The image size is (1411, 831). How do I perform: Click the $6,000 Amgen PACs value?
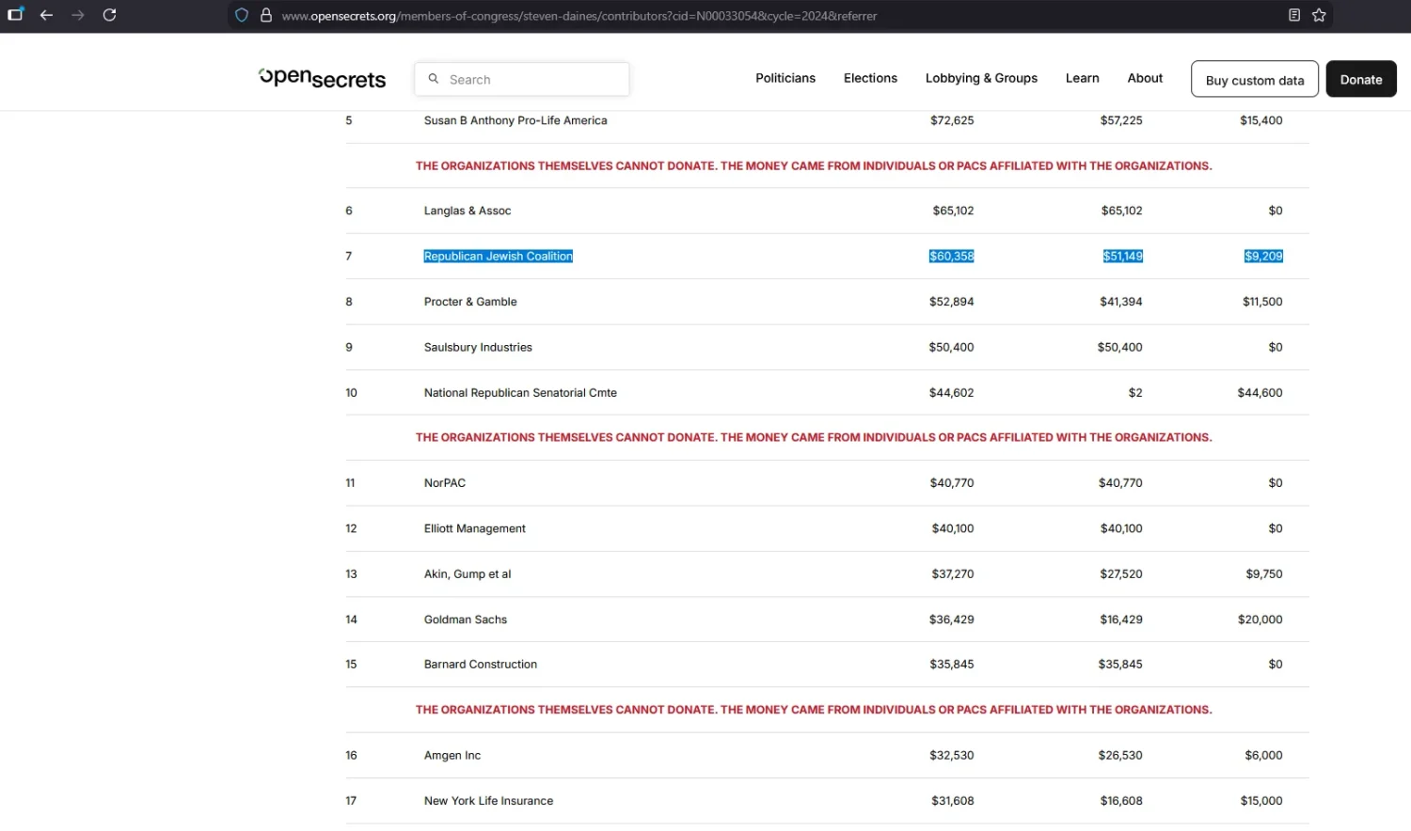1263,755
